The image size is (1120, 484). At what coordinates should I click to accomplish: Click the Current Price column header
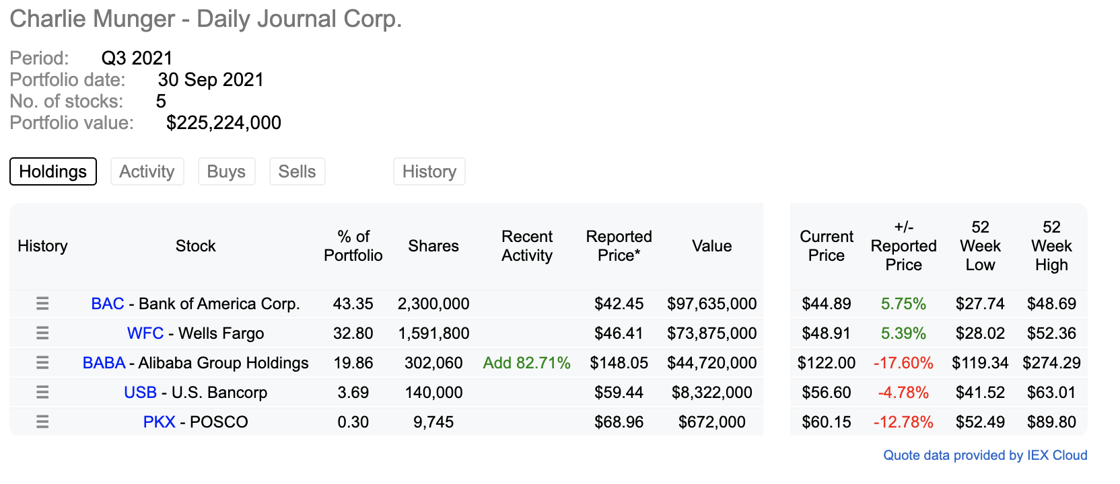click(826, 246)
